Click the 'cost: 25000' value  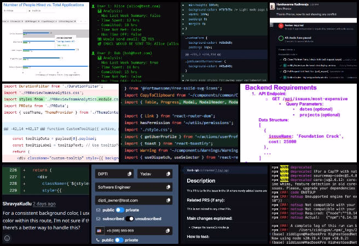pyautogui.click(x=282, y=142)
